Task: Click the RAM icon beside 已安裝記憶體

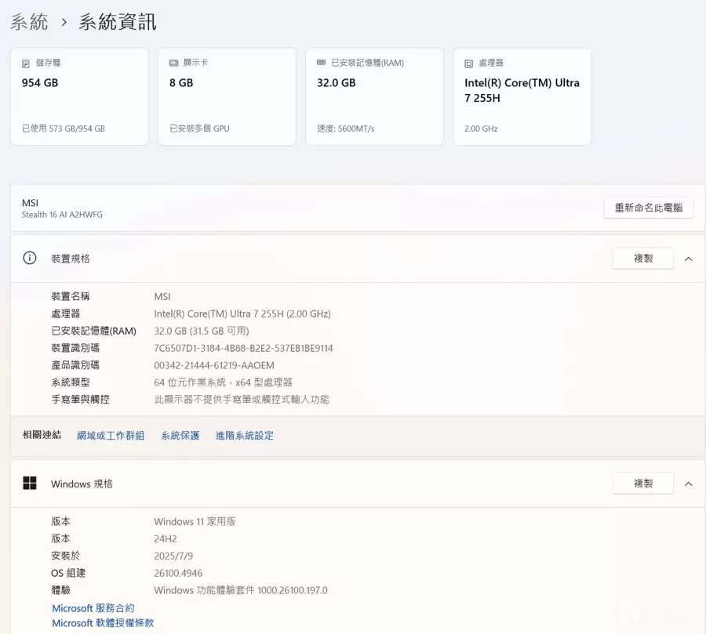Action: click(321, 63)
